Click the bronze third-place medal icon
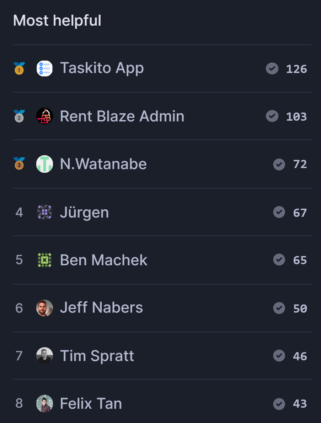The image size is (321, 423). tap(19, 164)
